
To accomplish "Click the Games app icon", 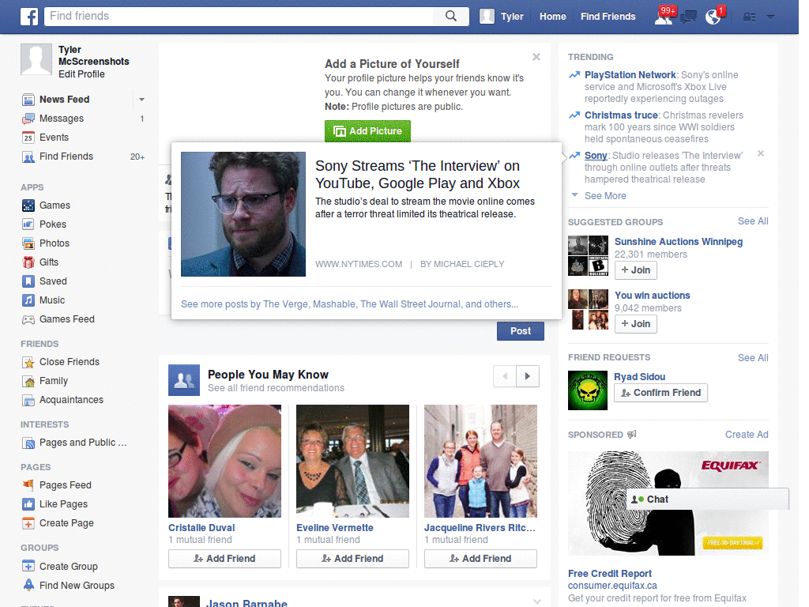I will point(28,205).
